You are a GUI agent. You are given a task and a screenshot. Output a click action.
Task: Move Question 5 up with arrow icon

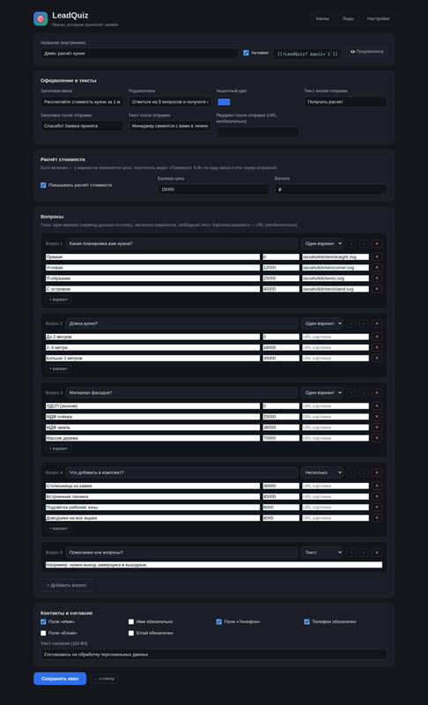click(351, 553)
